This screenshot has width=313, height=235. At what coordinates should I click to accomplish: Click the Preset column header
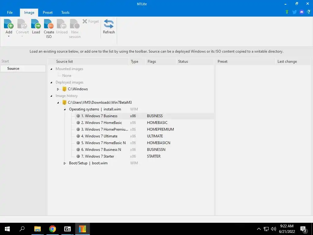click(245, 62)
